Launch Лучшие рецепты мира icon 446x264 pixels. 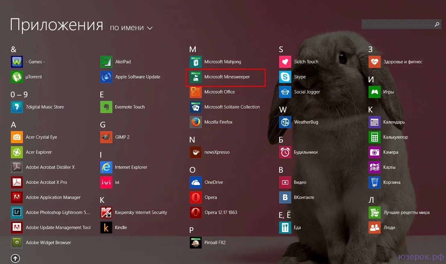point(375,212)
